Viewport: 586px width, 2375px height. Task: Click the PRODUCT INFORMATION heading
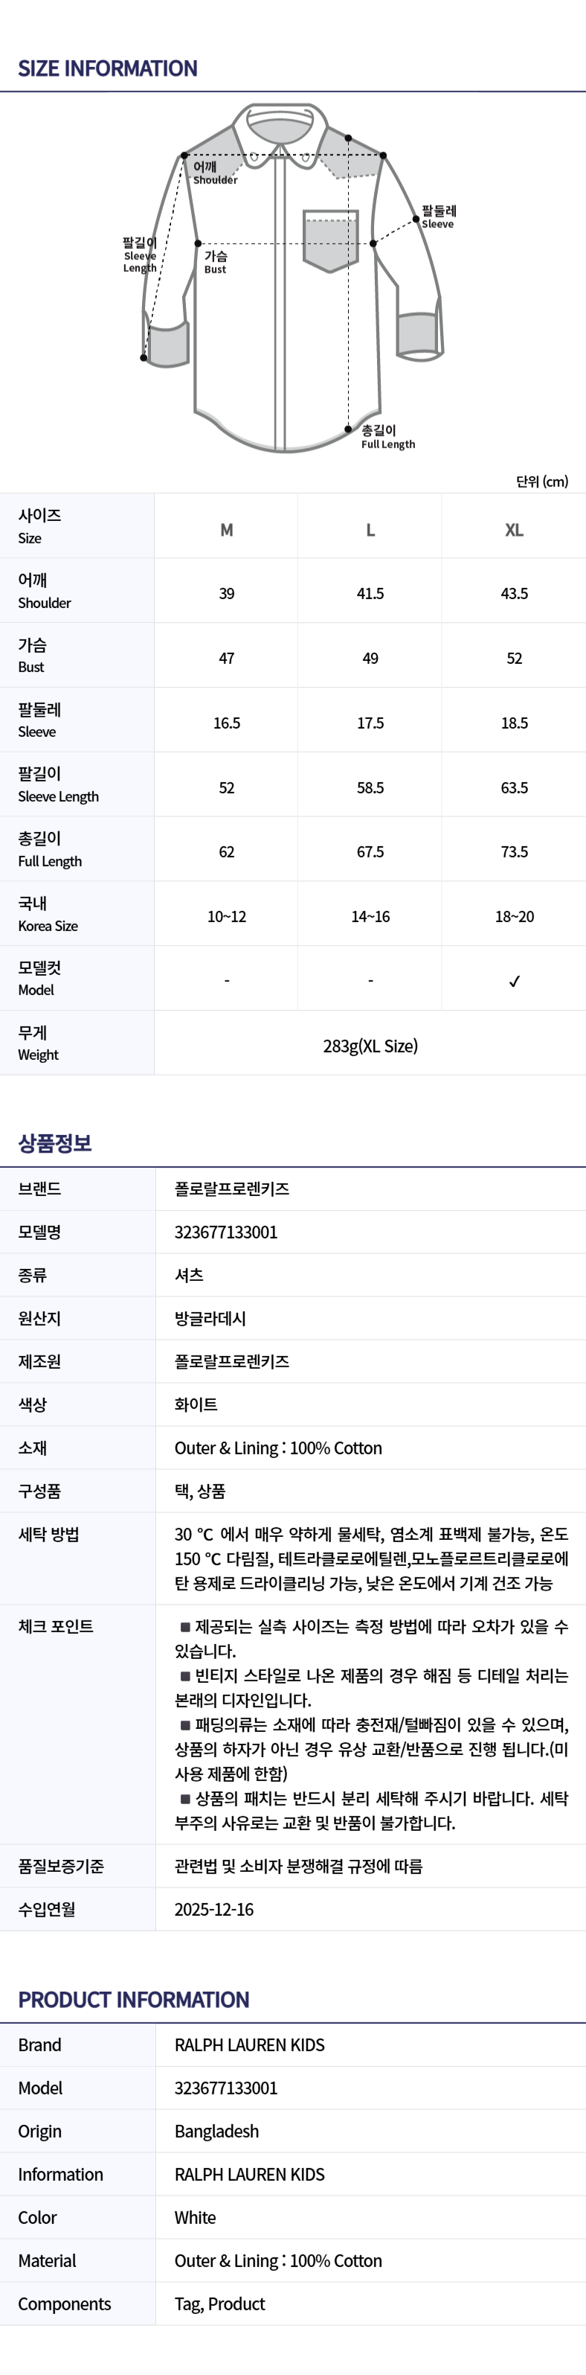click(134, 2000)
